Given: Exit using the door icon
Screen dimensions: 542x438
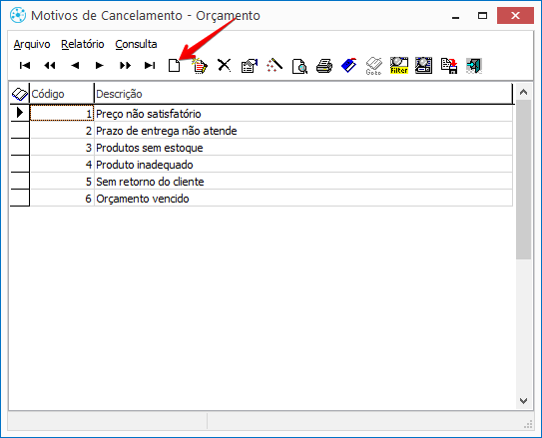Looking at the screenshot, I should click(473, 66).
